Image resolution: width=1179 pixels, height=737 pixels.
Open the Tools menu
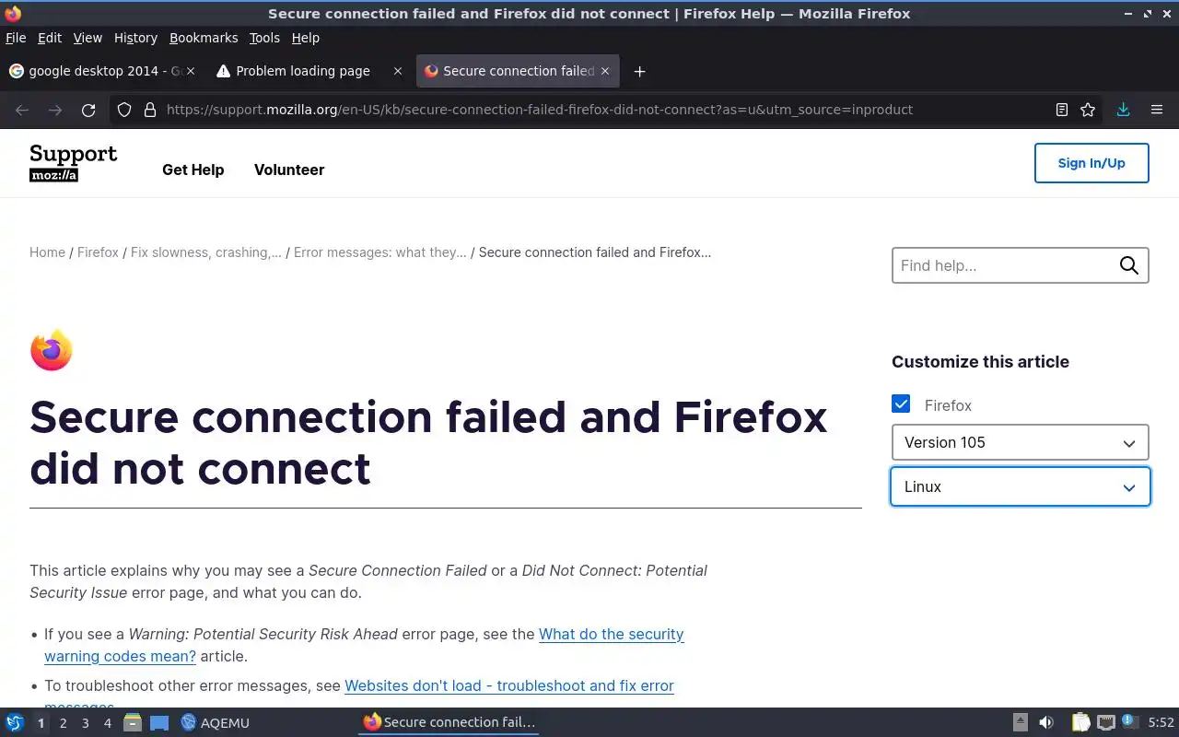point(264,38)
